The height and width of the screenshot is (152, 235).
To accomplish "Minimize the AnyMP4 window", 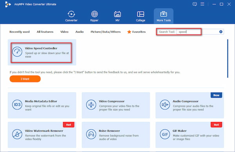I will click(x=214, y=4).
